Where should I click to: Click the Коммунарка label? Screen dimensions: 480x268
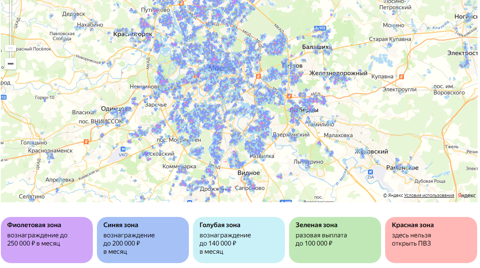click(179, 166)
